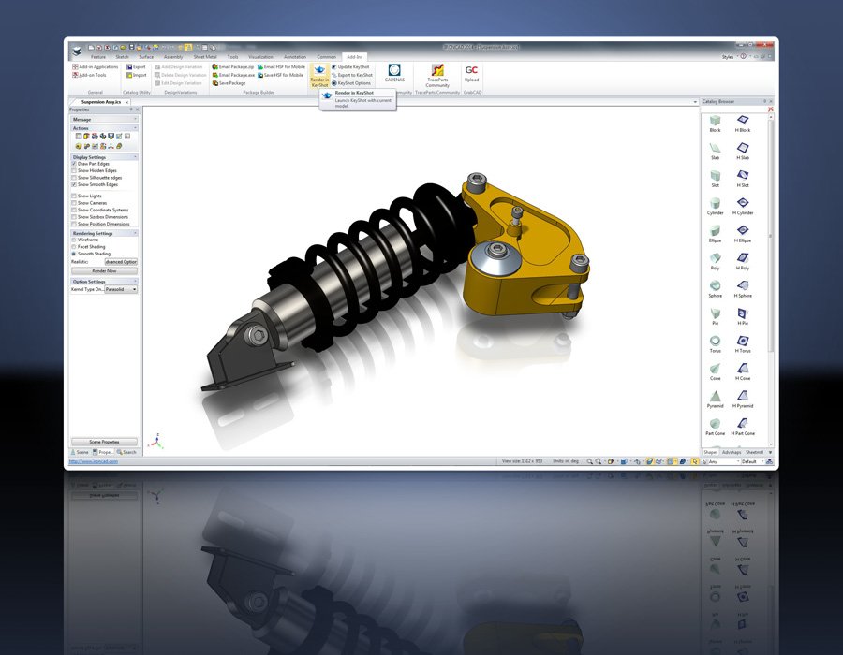Collapse the Message section
Screen dimensions: 843x655
(x=135, y=119)
